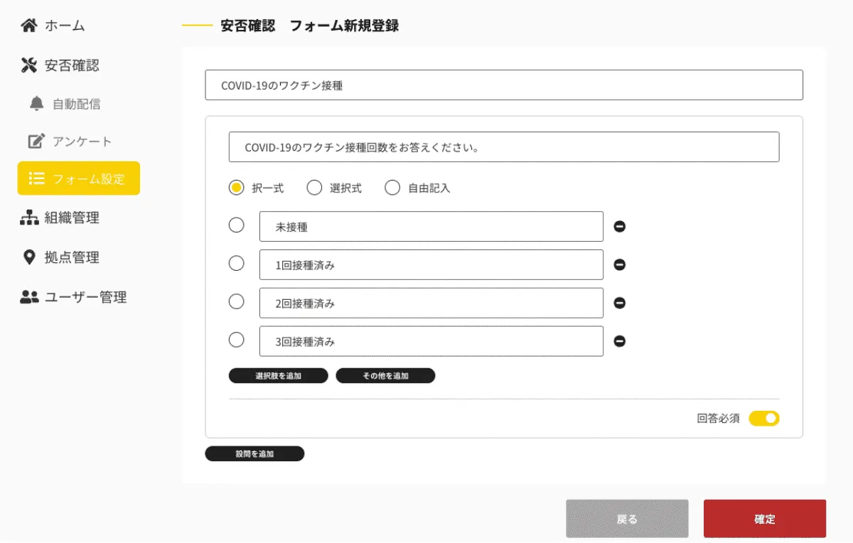This screenshot has width=853, height=543.
Task: Click the form title COVID-19のワクチン接種 field
Action: pos(504,85)
